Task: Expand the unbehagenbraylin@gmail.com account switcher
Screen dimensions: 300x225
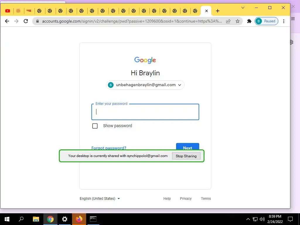Action: point(145,85)
